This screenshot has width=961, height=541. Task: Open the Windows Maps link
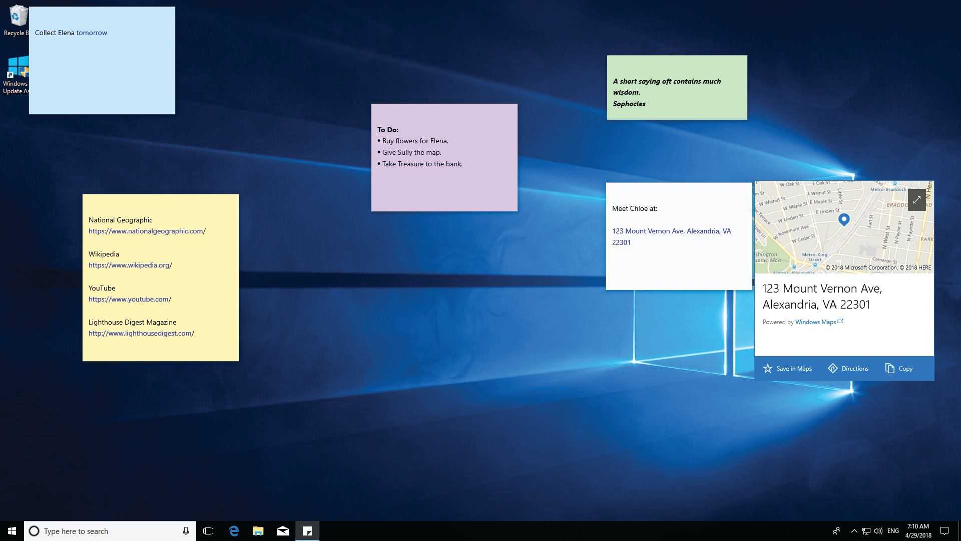pos(819,322)
